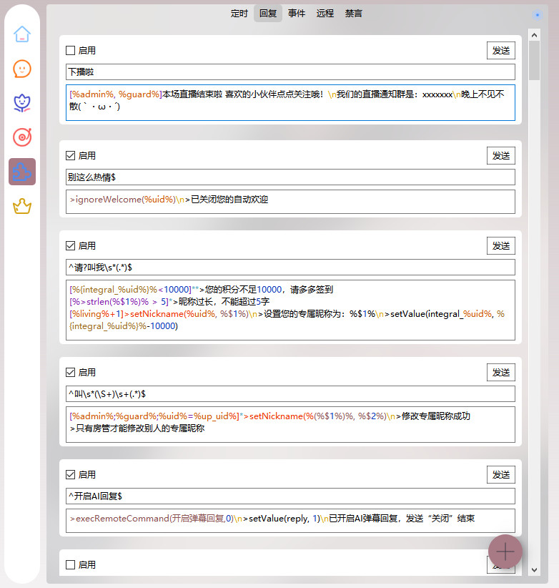The height and width of the screenshot is (588, 559).
Task: Click 发送 for the ^叫\s* rule
Action: tap(501, 373)
